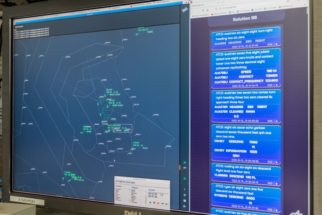Click the Solution 96 header on dashboard
322x215 pixels.
[245, 19]
